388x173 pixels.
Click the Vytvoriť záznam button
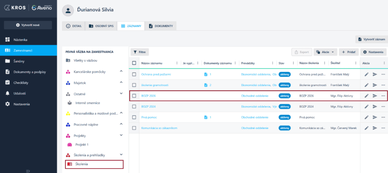[x=371, y=39]
